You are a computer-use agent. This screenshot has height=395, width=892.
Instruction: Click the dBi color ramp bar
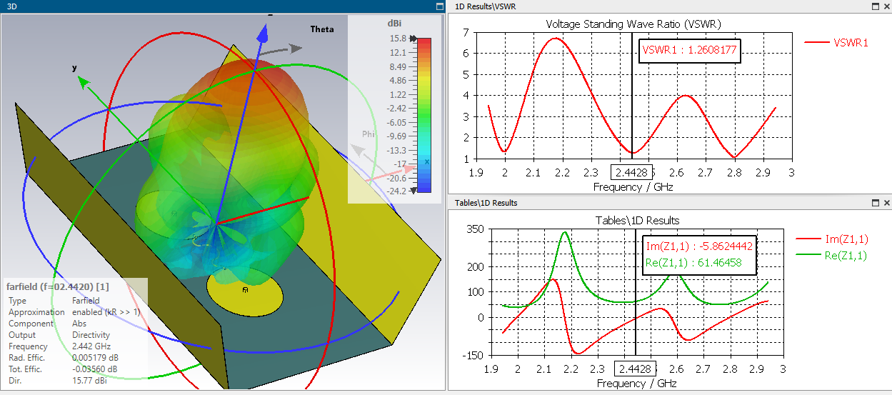[424, 114]
